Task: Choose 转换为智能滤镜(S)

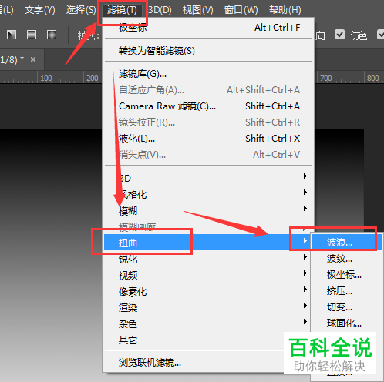Action: [208, 51]
